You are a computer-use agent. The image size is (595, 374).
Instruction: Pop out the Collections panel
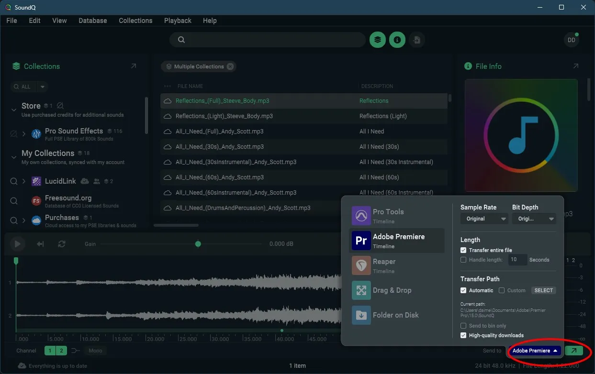[x=134, y=66]
